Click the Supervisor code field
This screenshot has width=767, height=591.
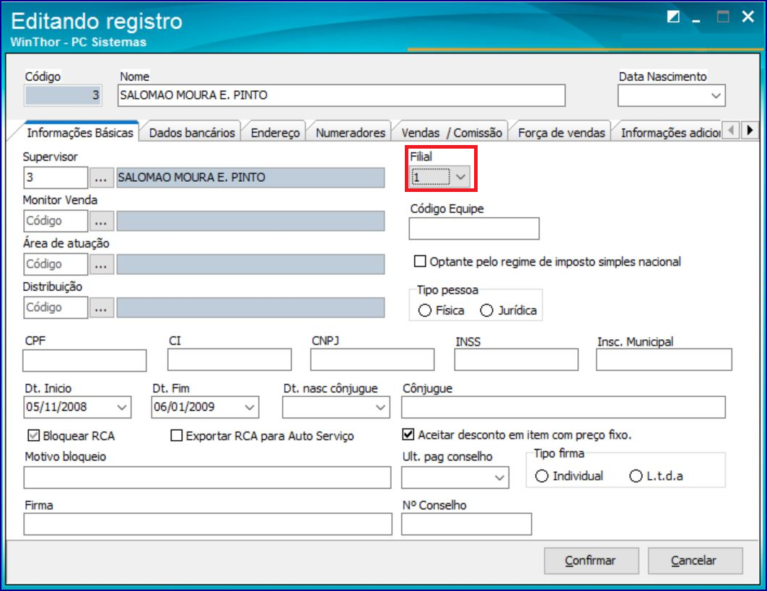click(56, 178)
